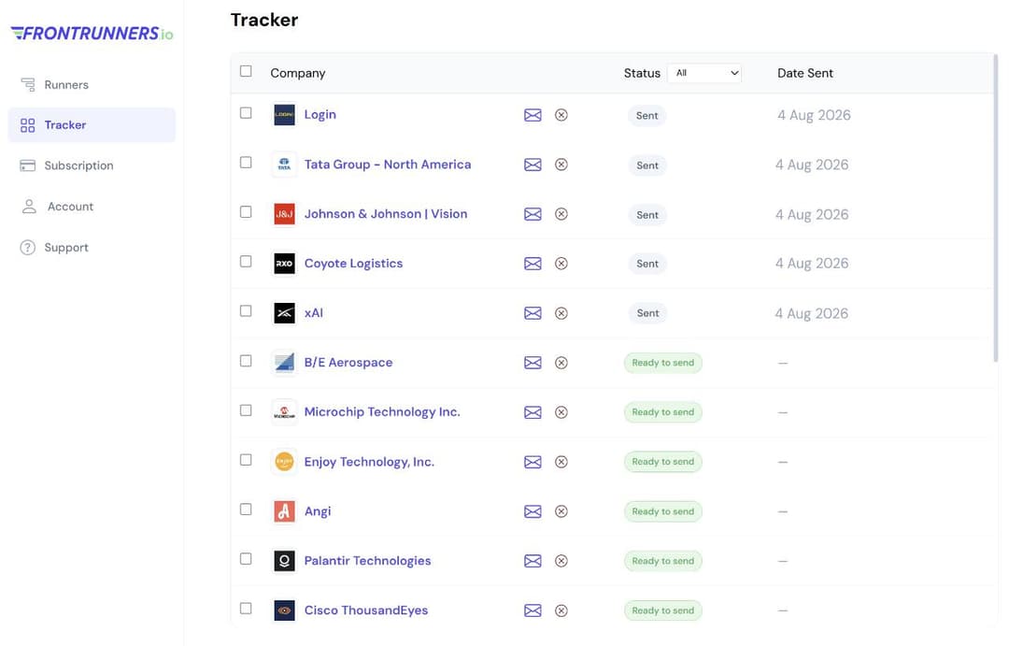Open Subscription in the sidebar

[x=67, y=165]
